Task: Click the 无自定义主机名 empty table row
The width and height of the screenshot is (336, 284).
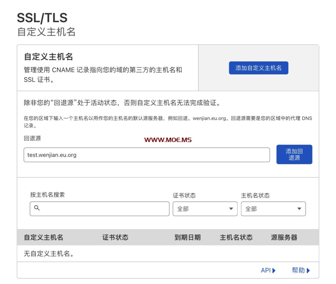Action: [x=49, y=254]
